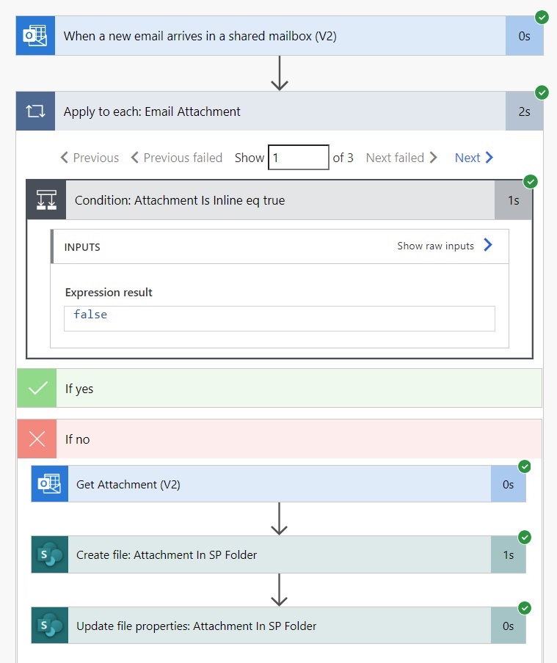
Task: Click the loop icon on Apply to each
Action: [x=35, y=111]
